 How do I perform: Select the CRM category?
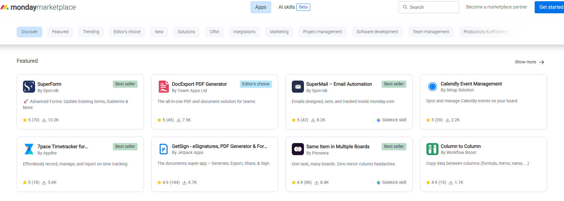[214, 32]
